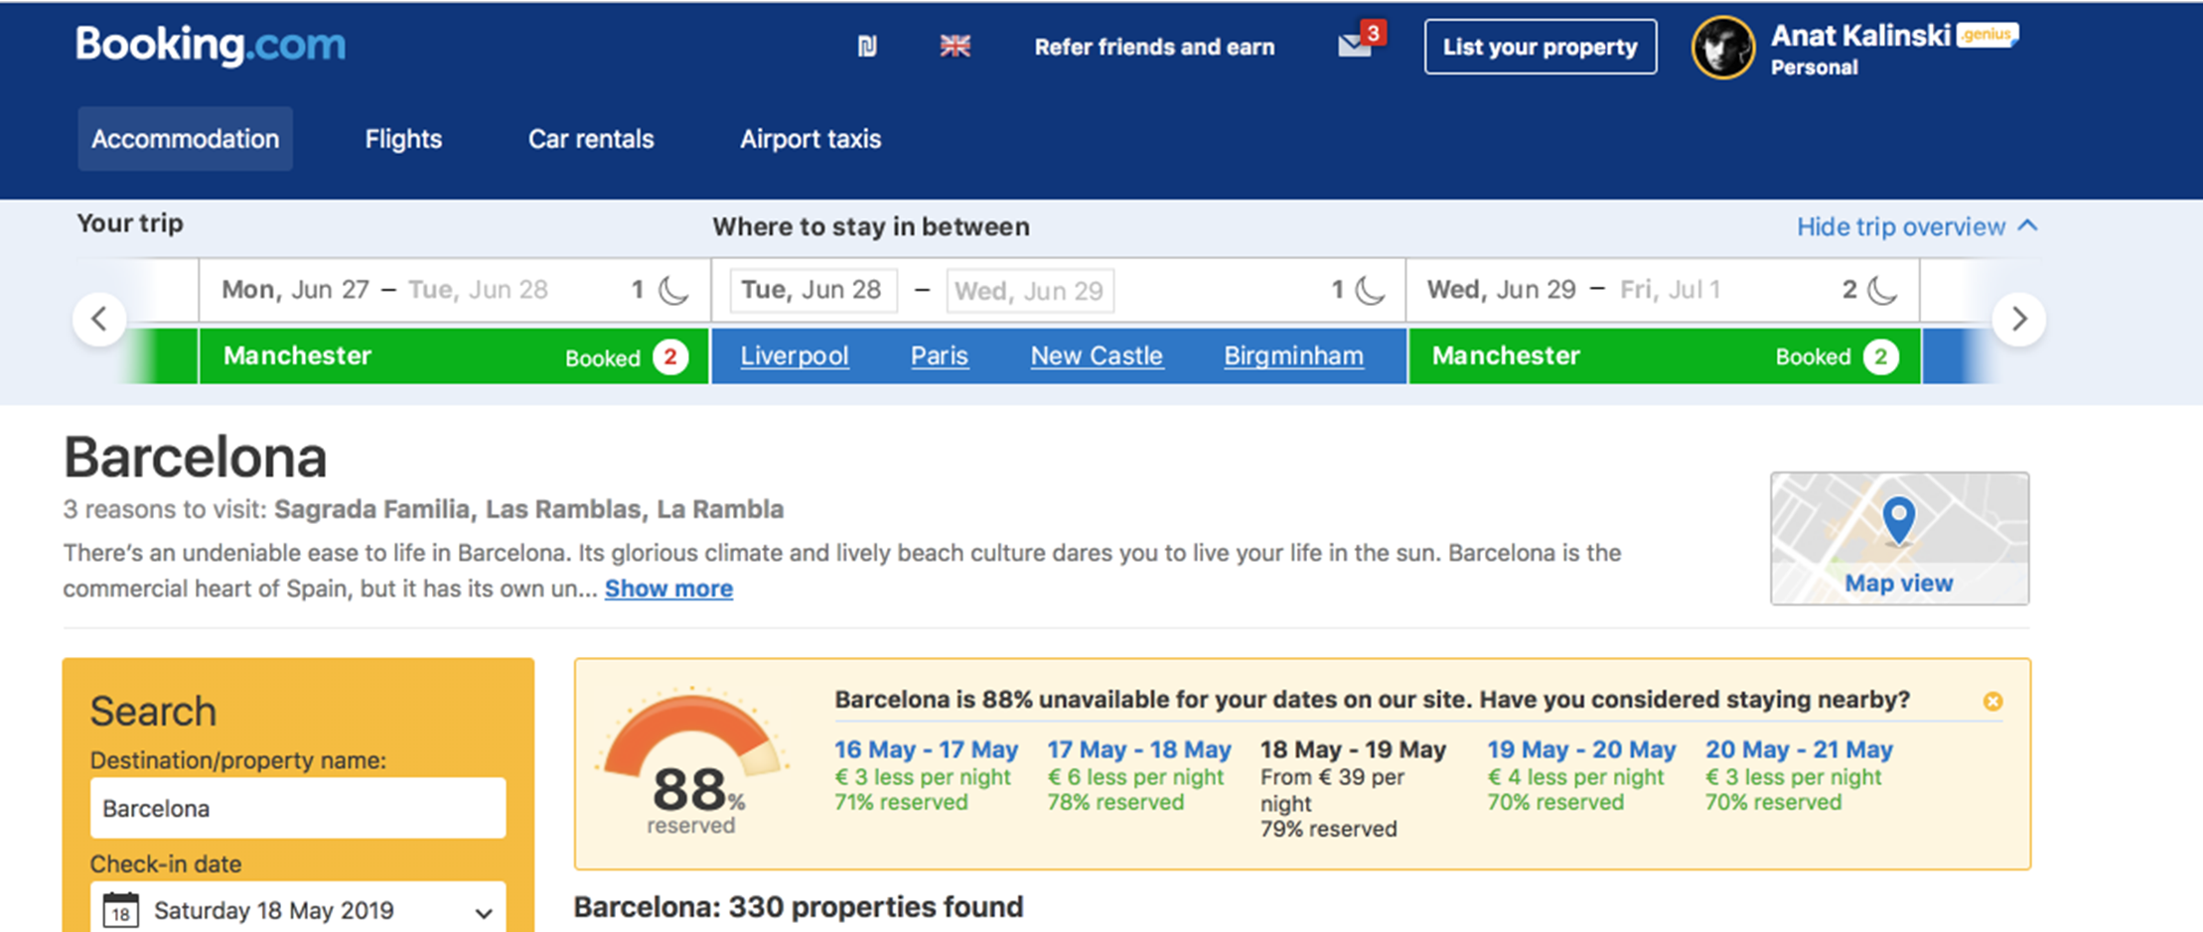Select Liverpool as in-between stay
Screen dimensions: 2203x932
point(794,355)
